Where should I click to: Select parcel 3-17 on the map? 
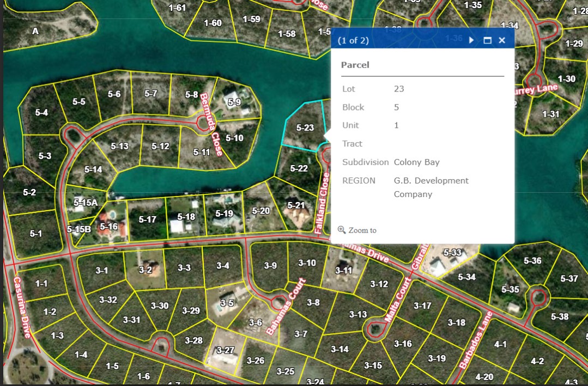pyautogui.click(x=422, y=306)
